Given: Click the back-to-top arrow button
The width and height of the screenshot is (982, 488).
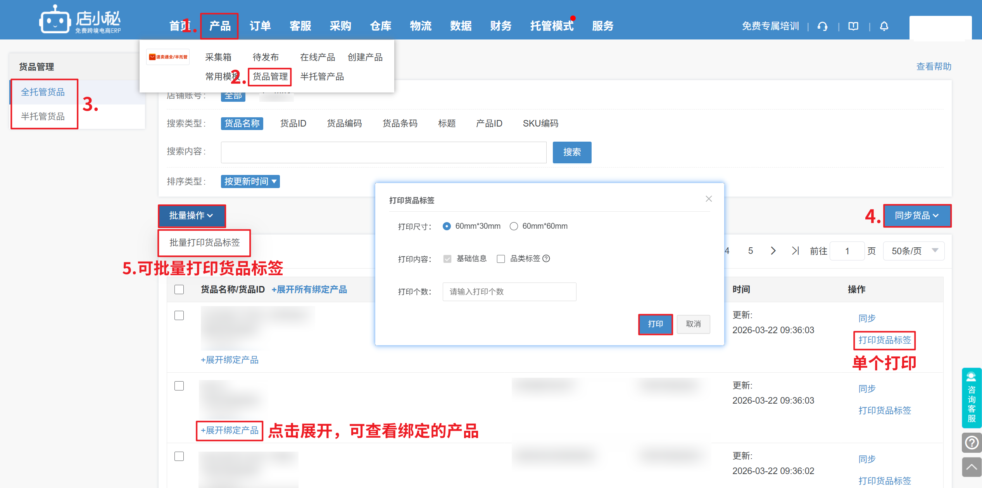Looking at the screenshot, I should 971,467.
